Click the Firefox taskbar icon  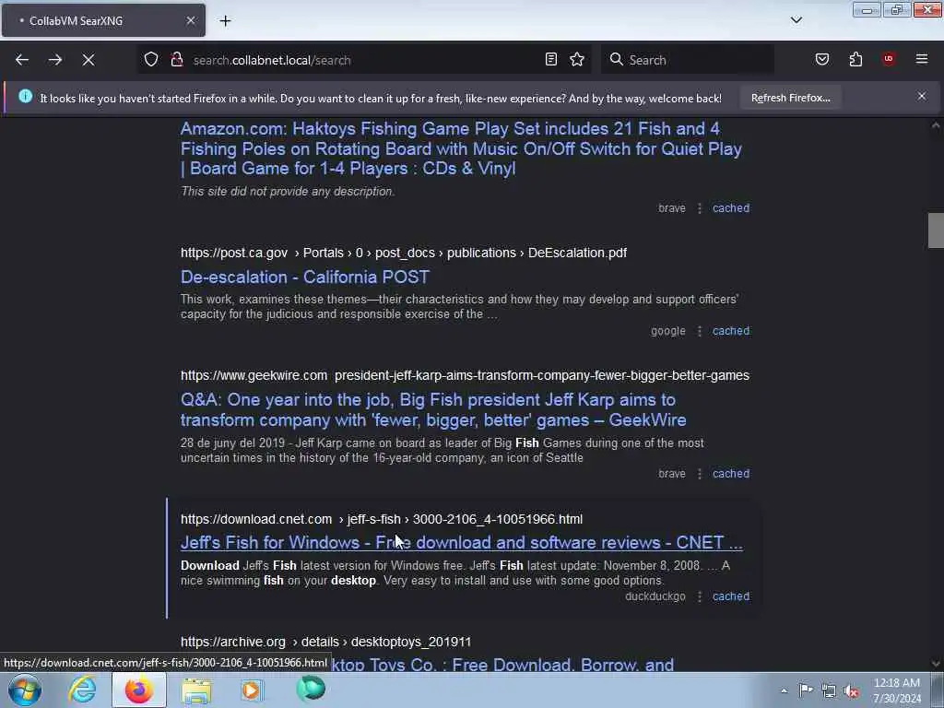[138, 690]
